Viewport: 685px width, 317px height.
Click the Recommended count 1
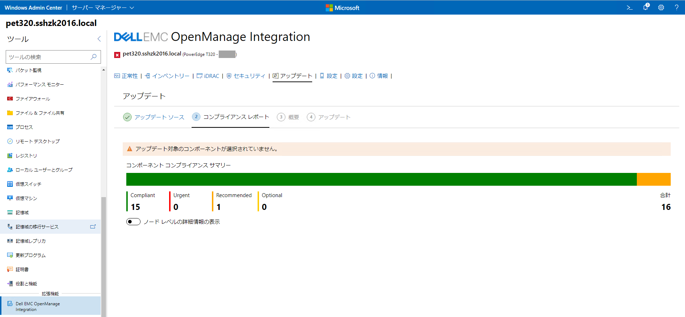[218, 207]
